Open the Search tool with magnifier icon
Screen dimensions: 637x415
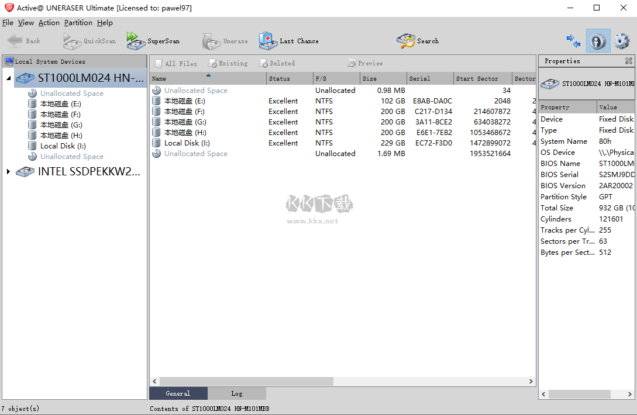click(x=418, y=41)
